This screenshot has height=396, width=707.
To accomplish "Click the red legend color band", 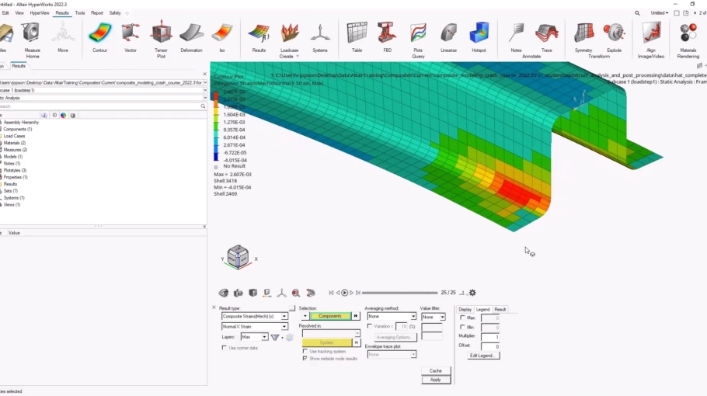I will (216, 96).
